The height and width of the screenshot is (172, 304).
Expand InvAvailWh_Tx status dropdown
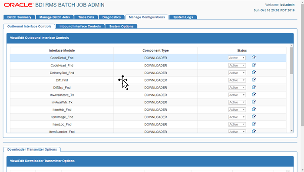[x=237, y=103]
